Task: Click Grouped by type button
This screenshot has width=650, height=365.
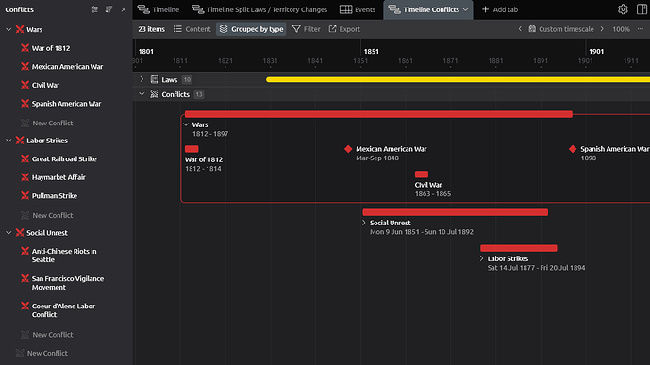Action: click(x=251, y=29)
